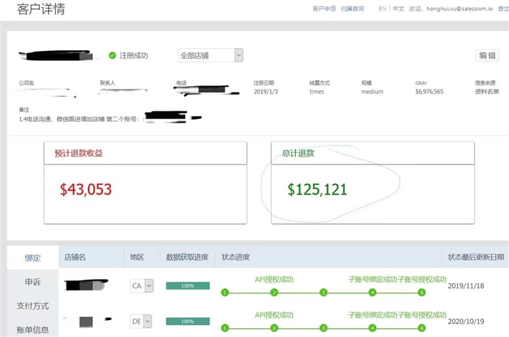Click the 2019/11/18 update date
This screenshot has height=337, width=509.
[x=466, y=285]
